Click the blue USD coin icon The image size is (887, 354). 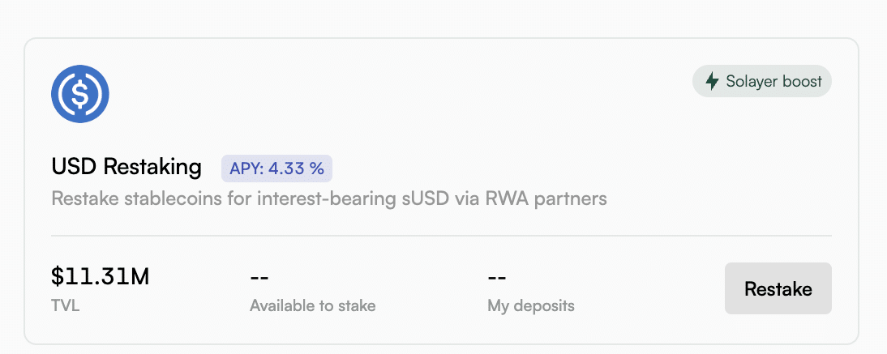[x=80, y=94]
